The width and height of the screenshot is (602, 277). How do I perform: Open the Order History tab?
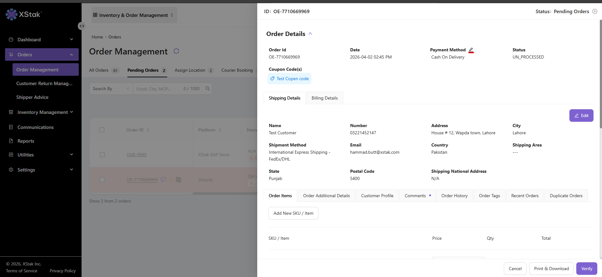(454, 196)
